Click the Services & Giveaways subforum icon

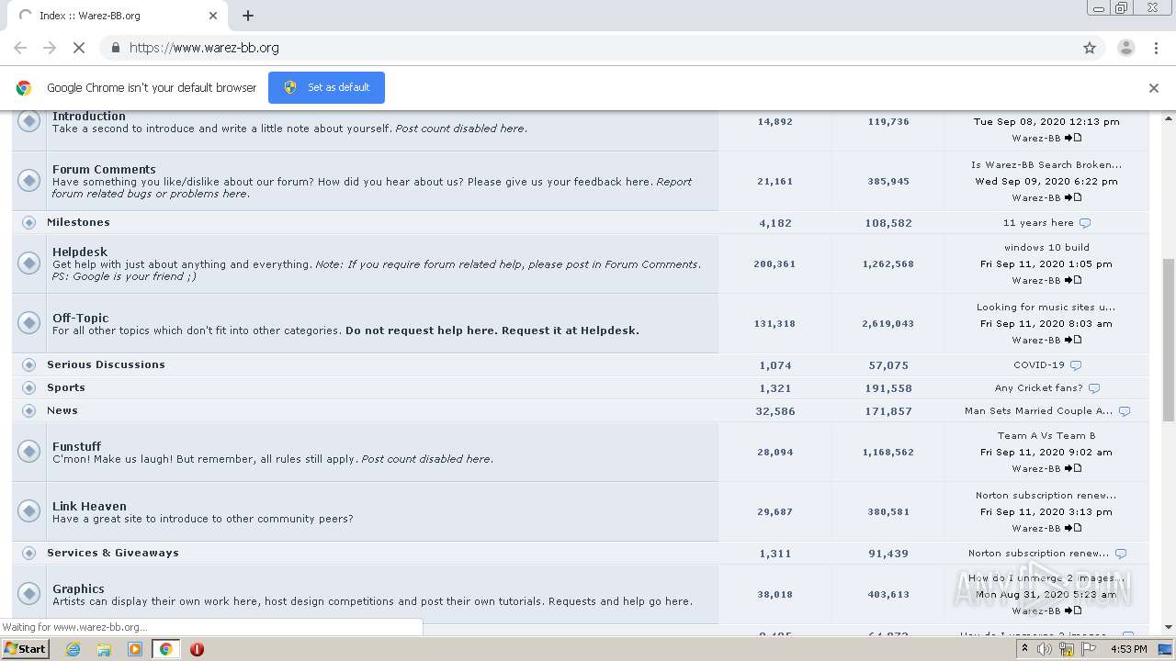point(28,553)
